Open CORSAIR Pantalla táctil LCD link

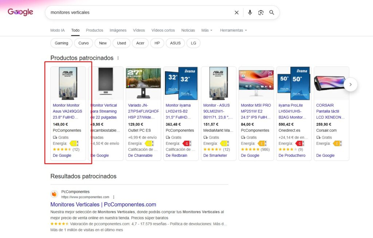330,111
